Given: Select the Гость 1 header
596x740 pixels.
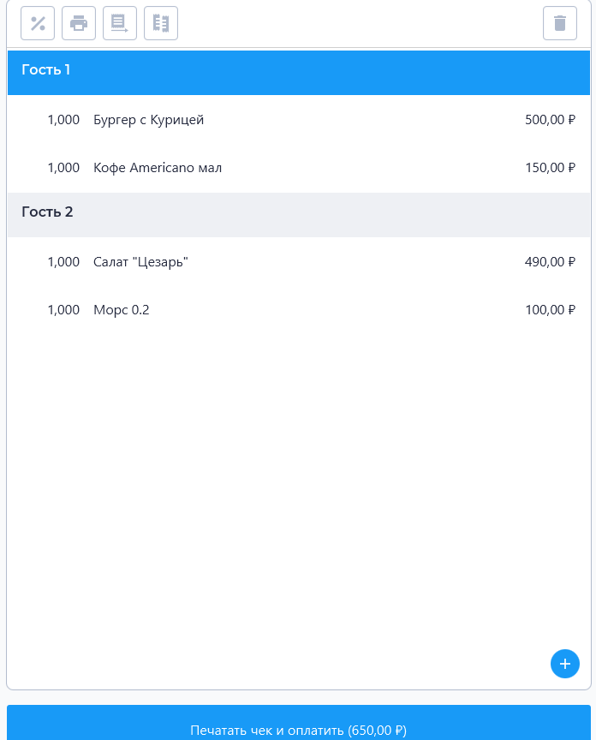Looking at the screenshot, I should pyautogui.click(x=299, y=73).
